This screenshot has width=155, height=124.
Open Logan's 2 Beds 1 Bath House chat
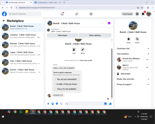coord(22,54)
